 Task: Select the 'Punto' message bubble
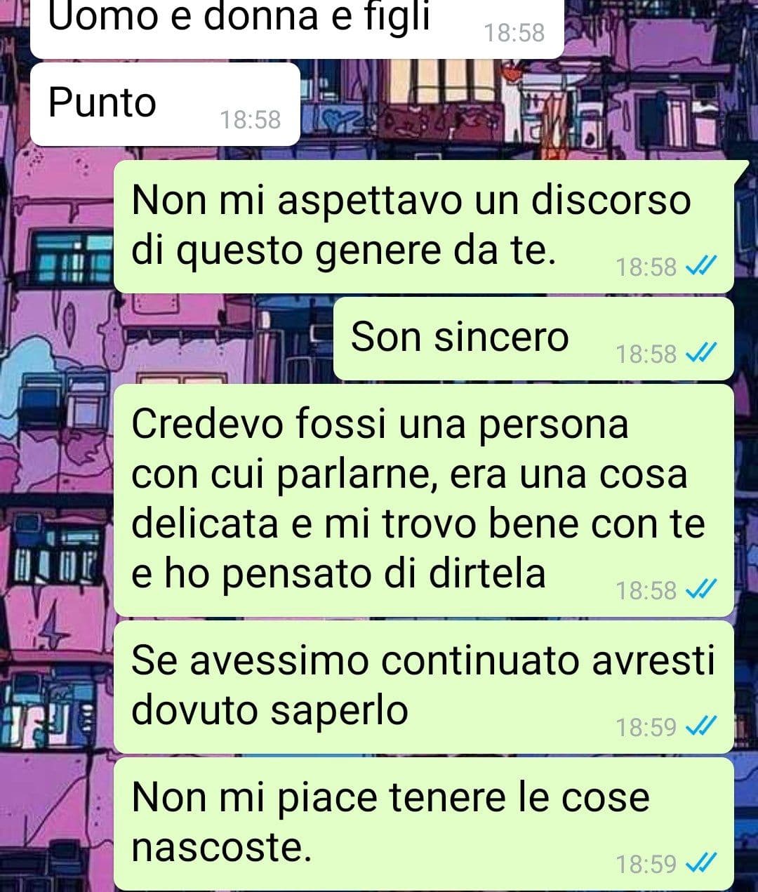click(166, 104)
